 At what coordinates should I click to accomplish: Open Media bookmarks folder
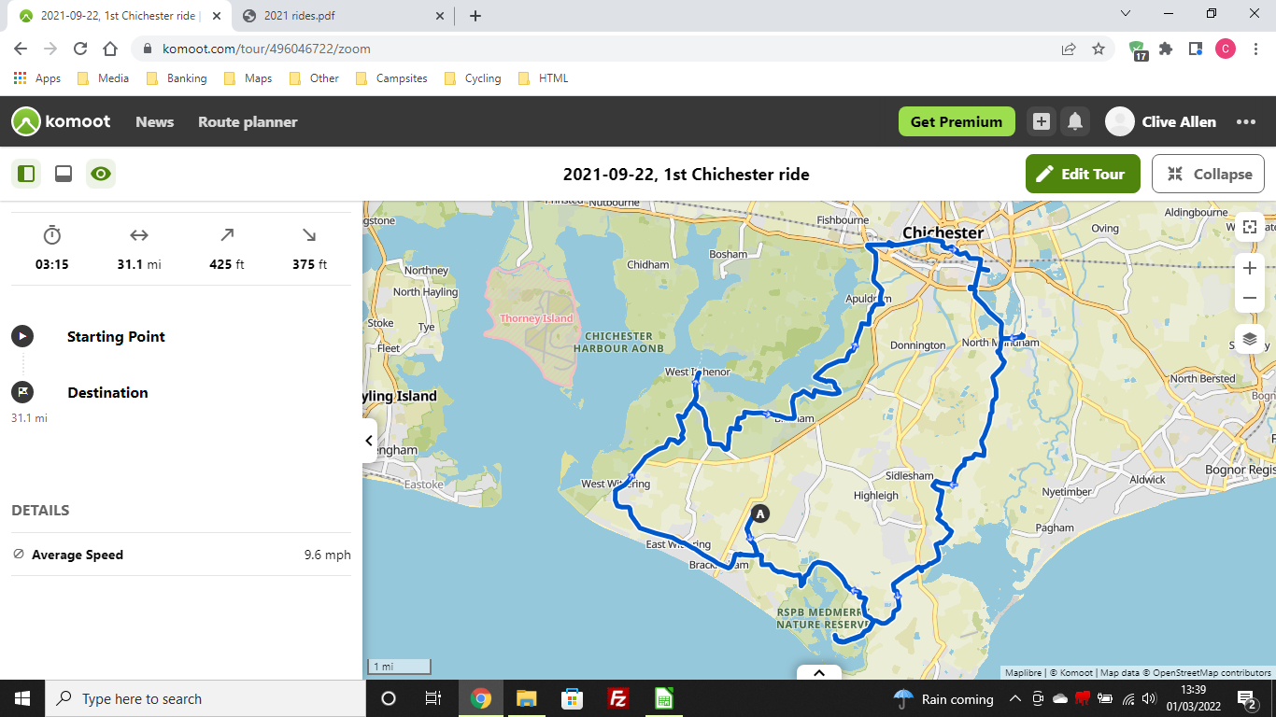[104, 78]
